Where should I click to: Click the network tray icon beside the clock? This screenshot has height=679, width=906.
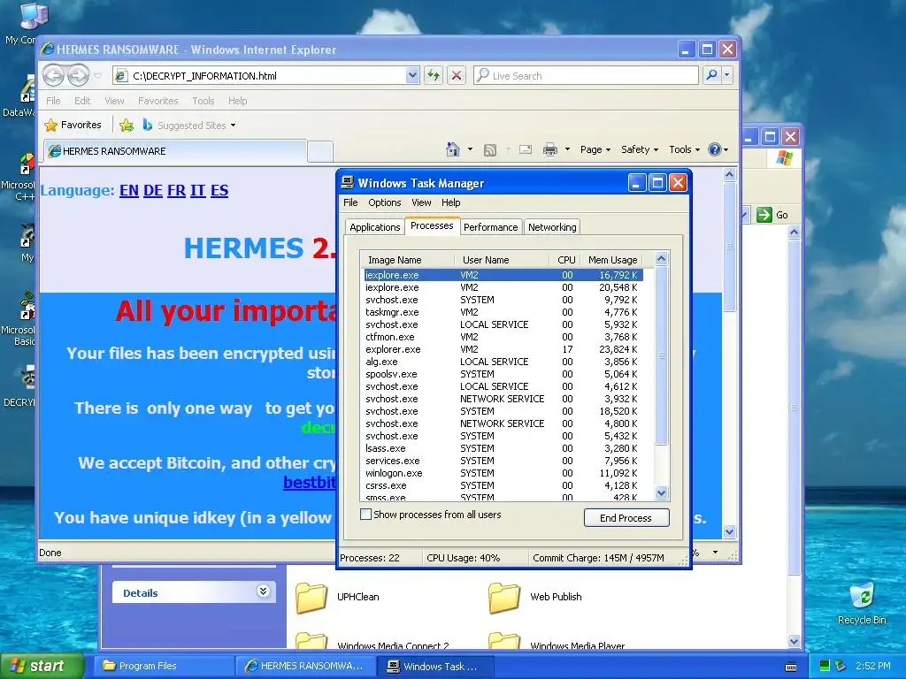pyautogui.click(x=841, y=665)
